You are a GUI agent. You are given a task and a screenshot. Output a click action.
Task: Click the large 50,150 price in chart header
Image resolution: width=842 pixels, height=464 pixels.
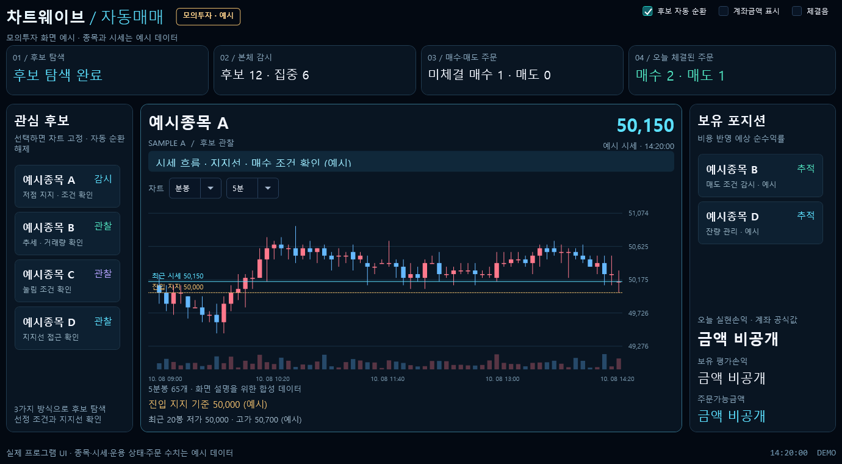(x=646, y=125)
